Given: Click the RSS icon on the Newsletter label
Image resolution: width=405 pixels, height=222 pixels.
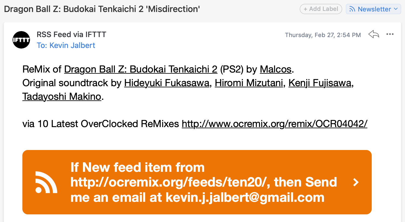Looking at the screenshot, I should tap(352, 9).
